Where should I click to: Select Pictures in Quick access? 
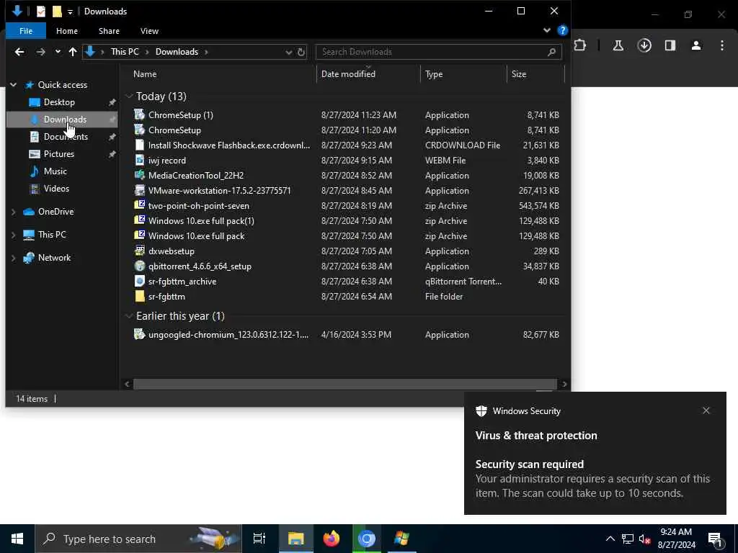click(x=59, y=154)
